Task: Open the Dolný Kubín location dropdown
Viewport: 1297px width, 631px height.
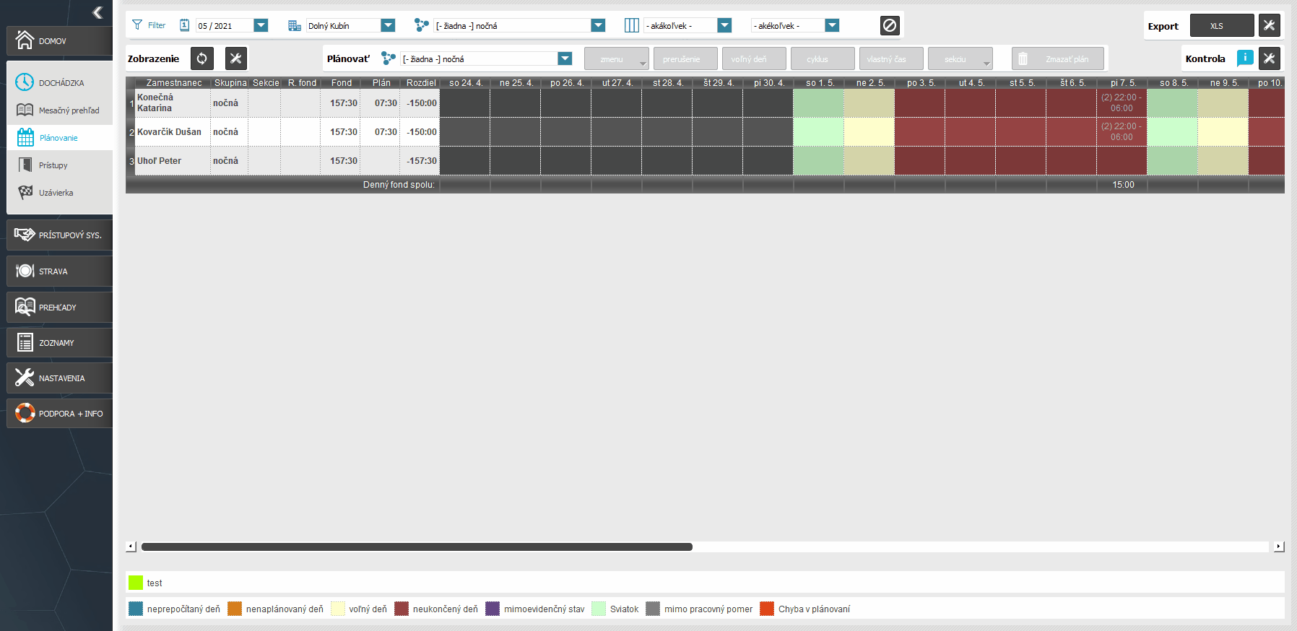Action: click(388, 25)
